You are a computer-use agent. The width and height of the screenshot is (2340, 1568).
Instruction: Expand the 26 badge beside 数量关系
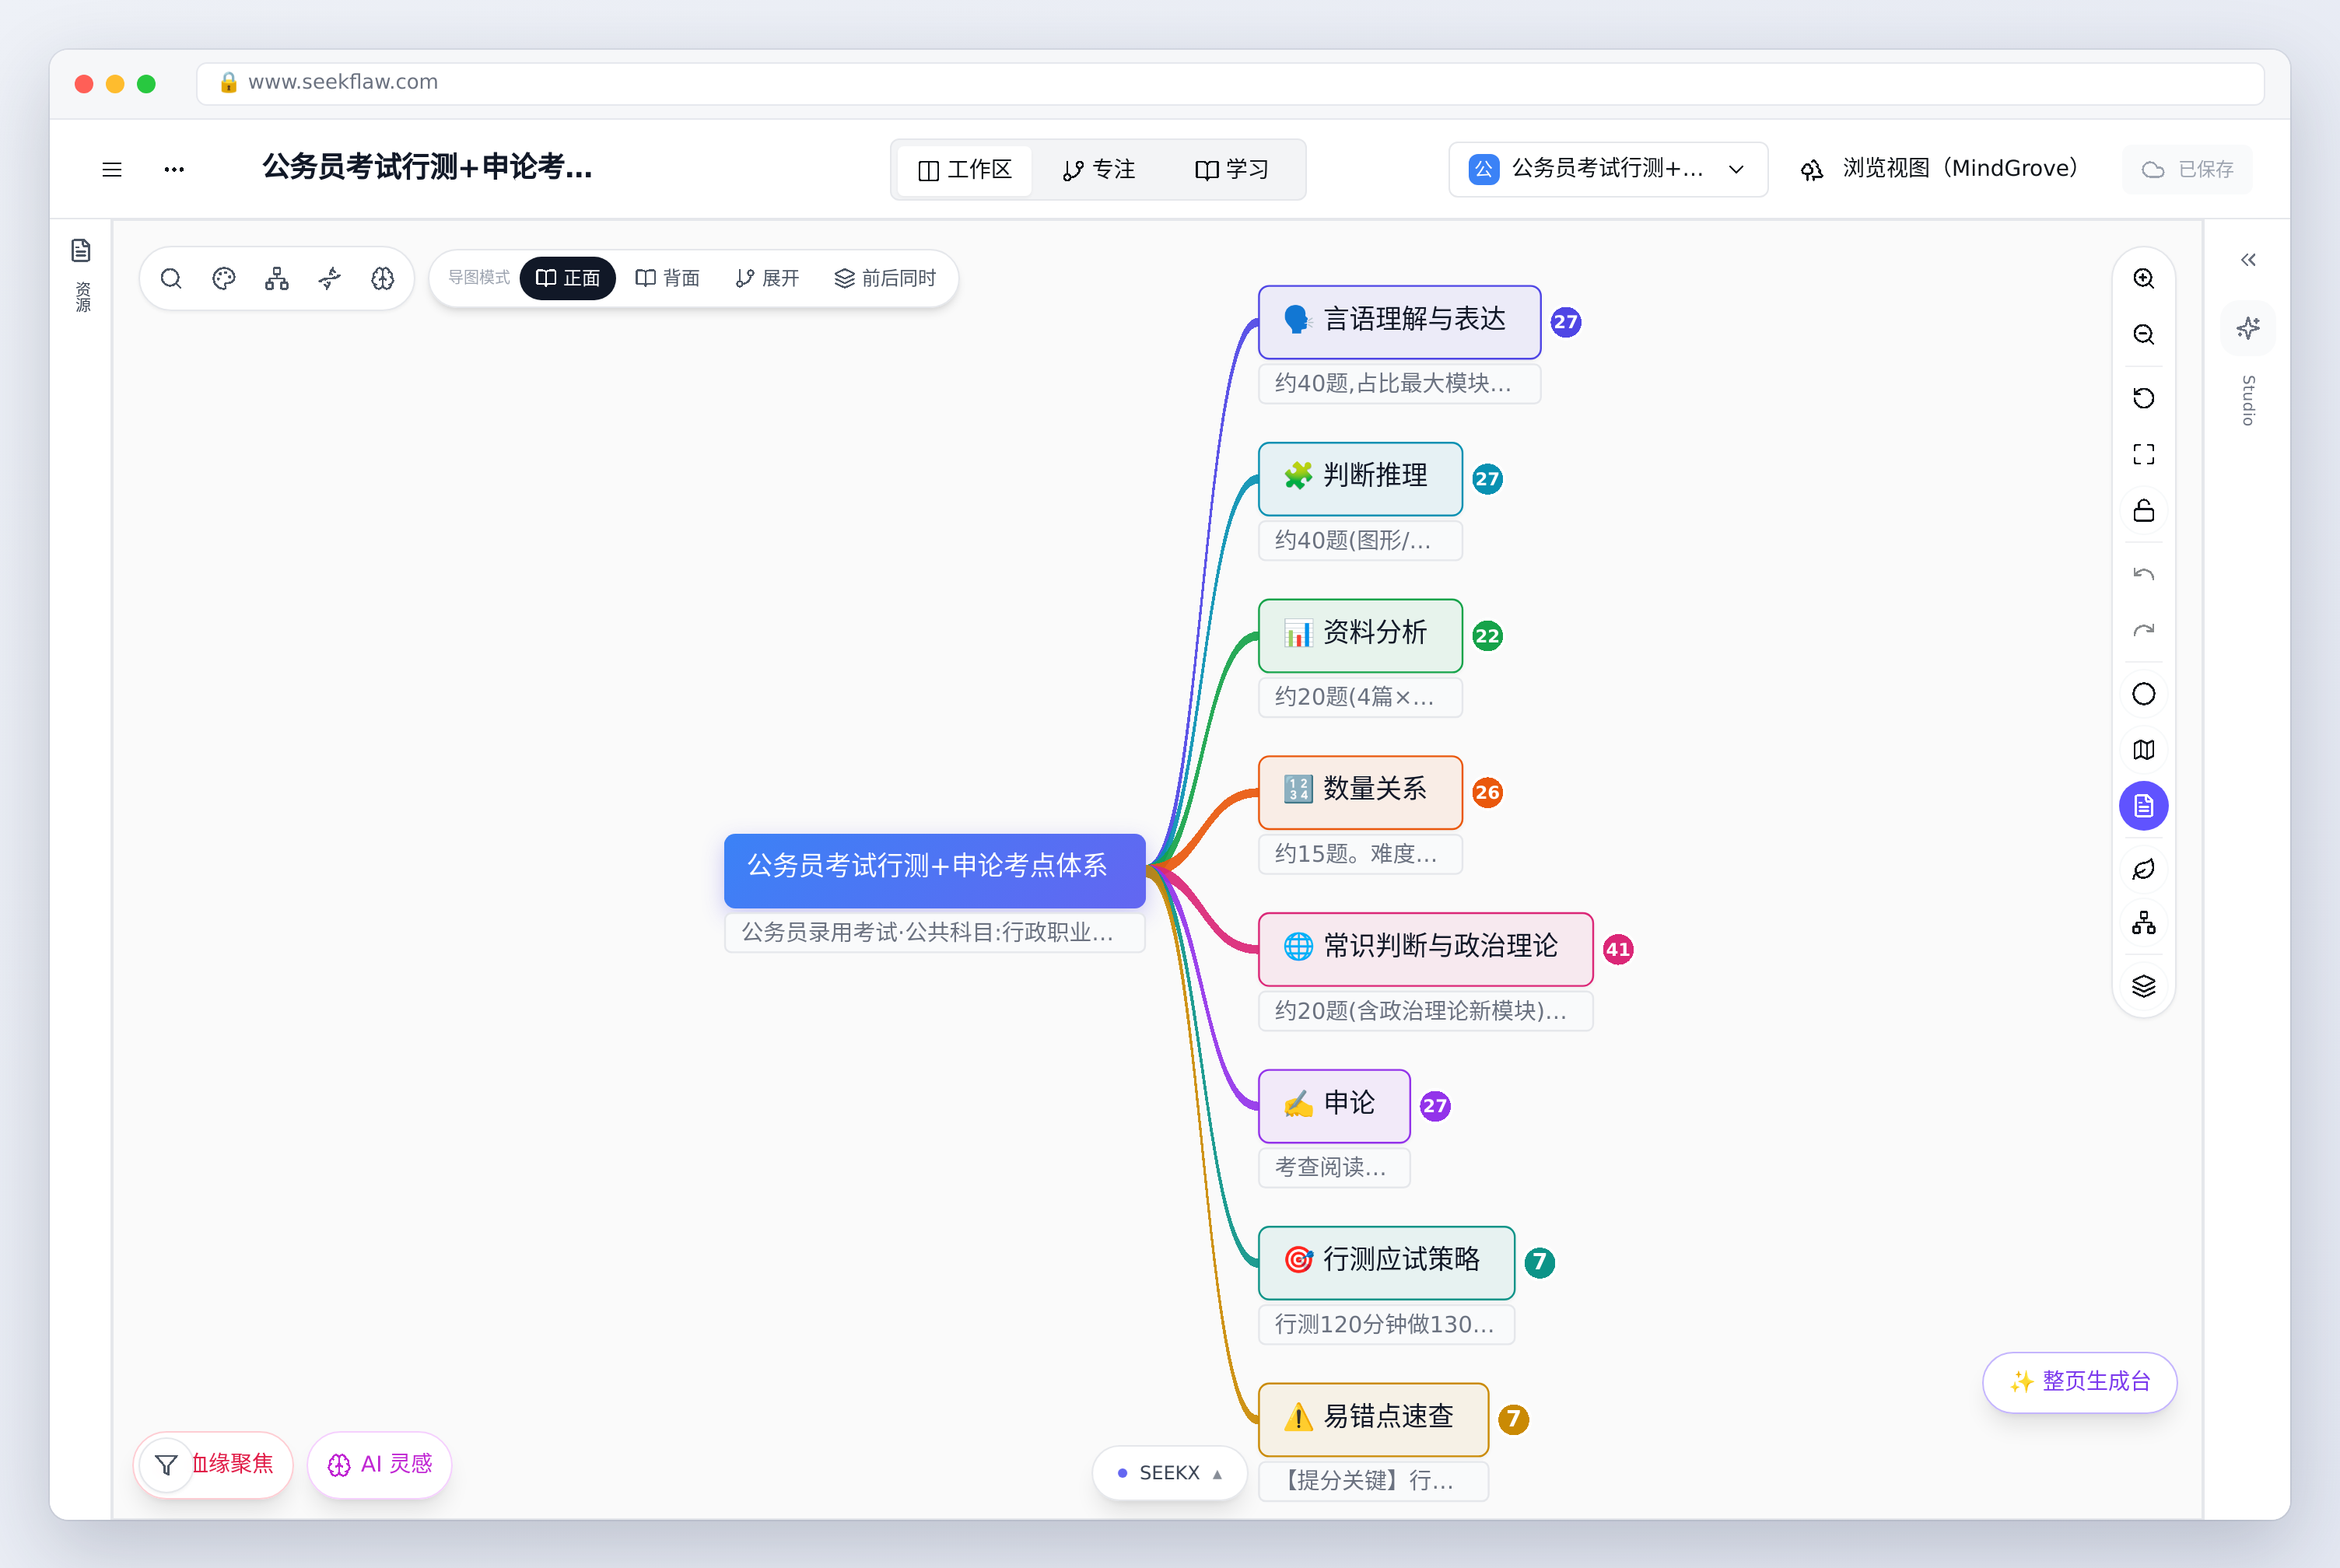coord(1487,792)
